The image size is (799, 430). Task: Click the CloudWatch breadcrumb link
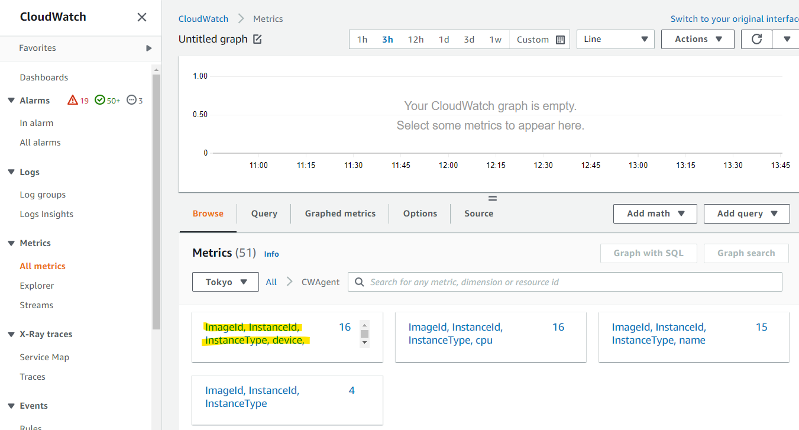(203, 19)
